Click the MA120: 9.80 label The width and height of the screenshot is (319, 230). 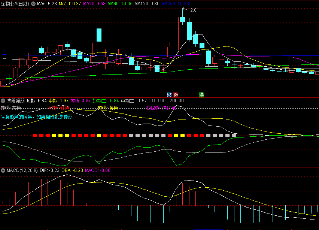click(147, 4)
